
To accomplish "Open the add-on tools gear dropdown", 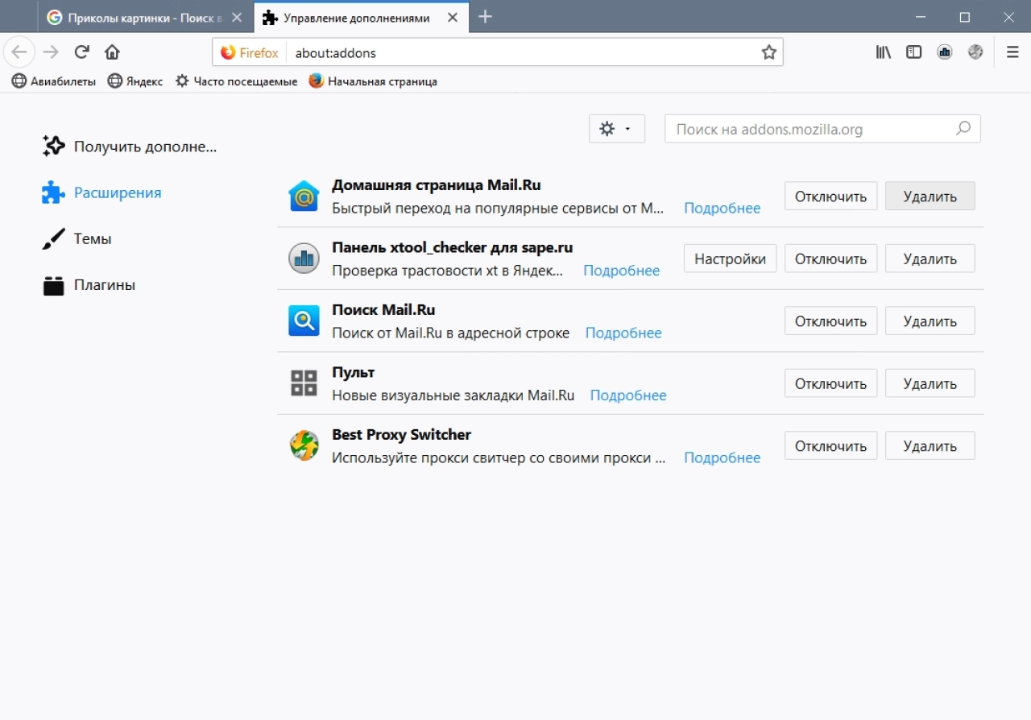I will click(x=617, y=129).
